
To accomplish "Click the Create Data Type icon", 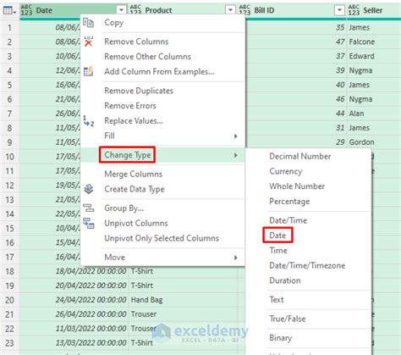I will 89,189.
